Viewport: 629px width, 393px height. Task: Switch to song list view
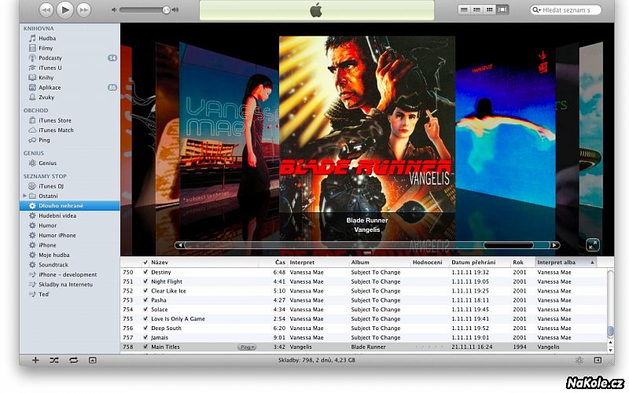click(464, 9)
